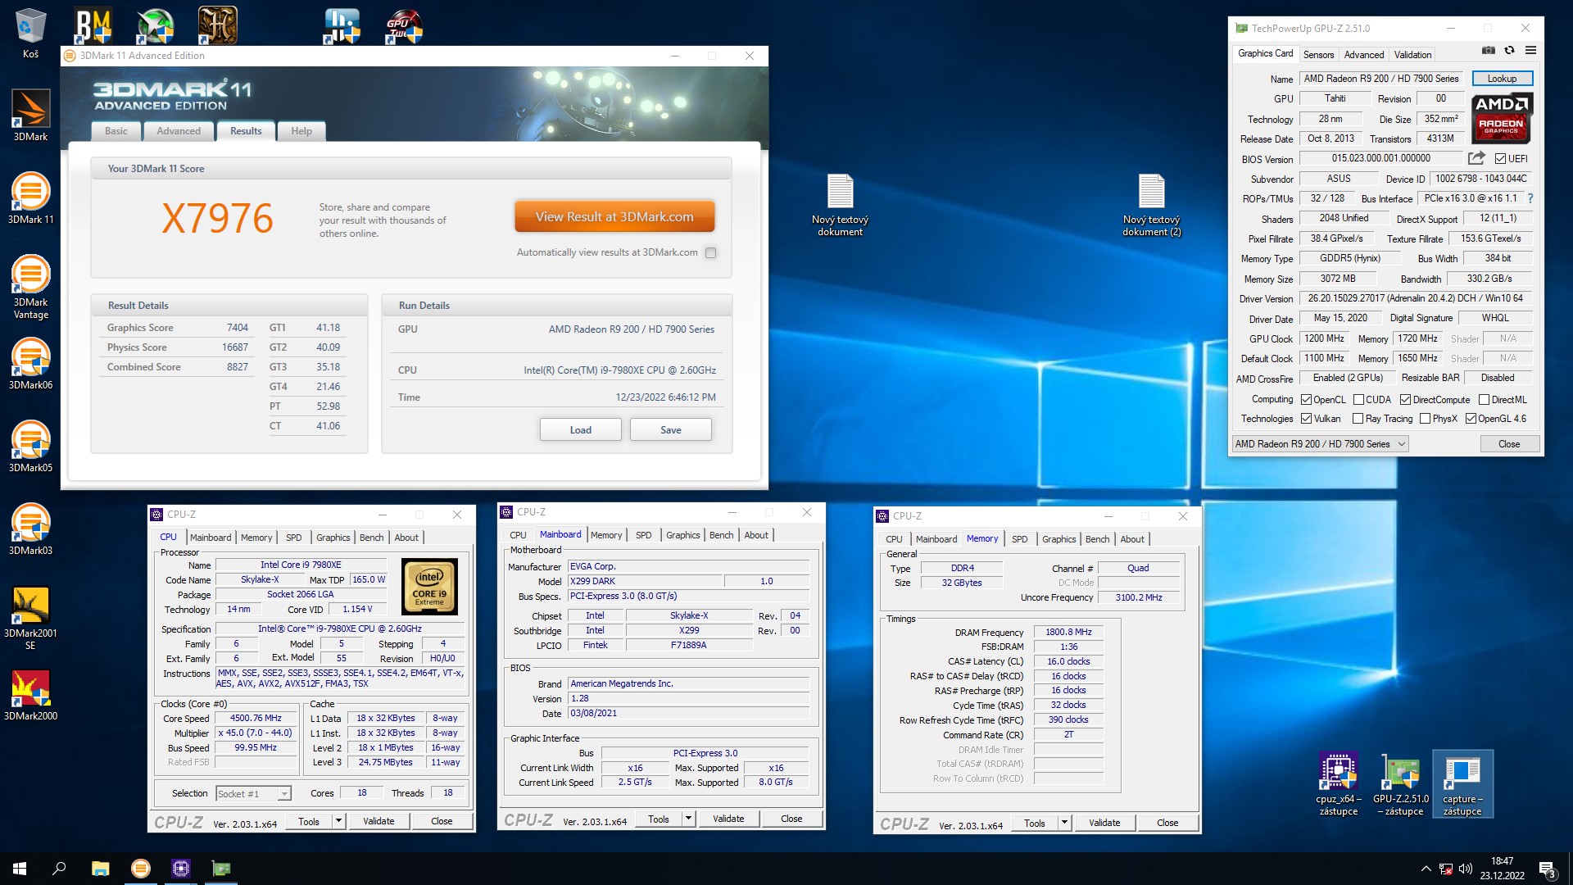1573x885 pixels.
Task: Open the 3DMark Vantage desktop shortcut
Action: point(30,286)
